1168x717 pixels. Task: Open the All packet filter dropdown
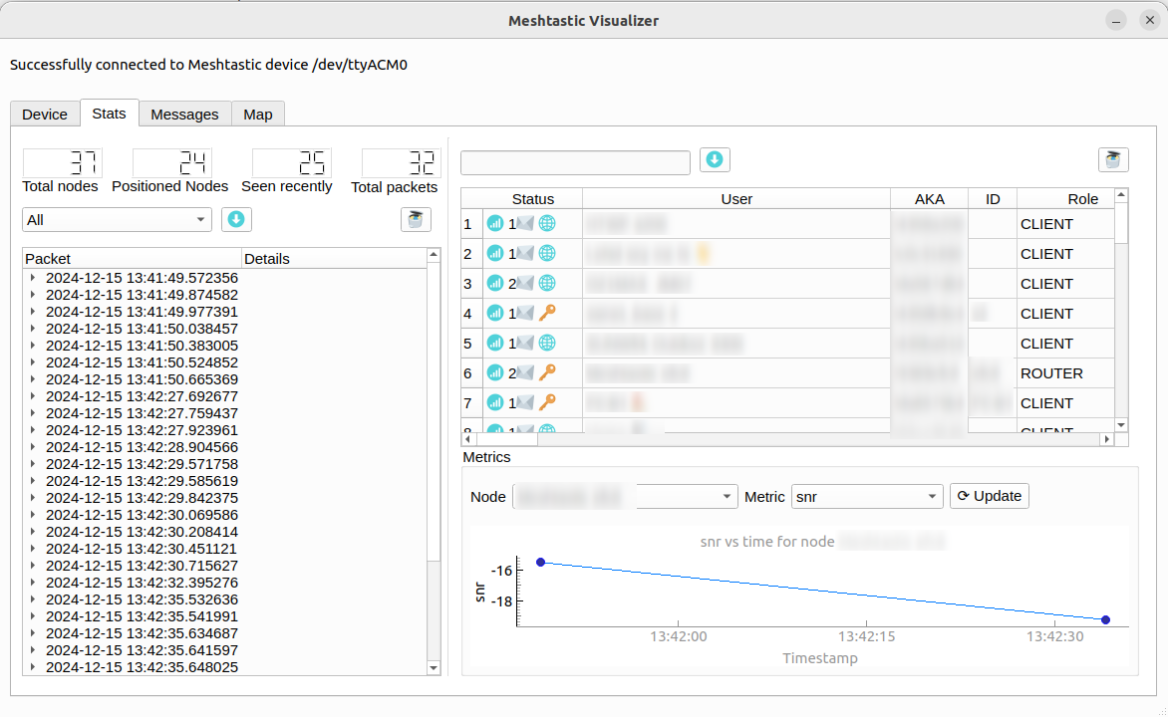[117, 220]
